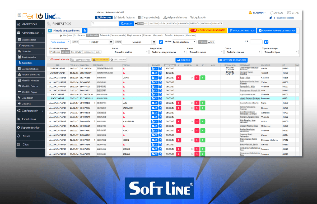Click the AVISOS bell icon in header
Image resolution: width=317 pixels, height=204 pixels.
(x=272, y=13)
